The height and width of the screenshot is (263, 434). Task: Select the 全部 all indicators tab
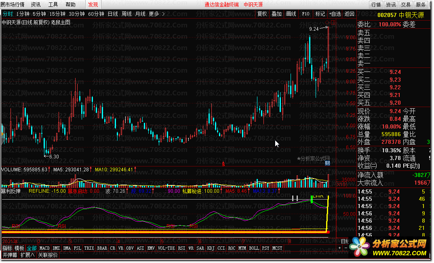(x=32, y=248)
